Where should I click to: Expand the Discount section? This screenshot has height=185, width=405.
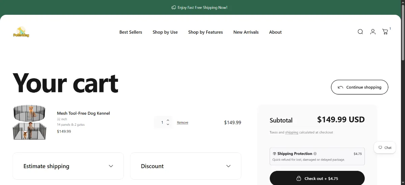pyautogui.click(x=186, y=166)
